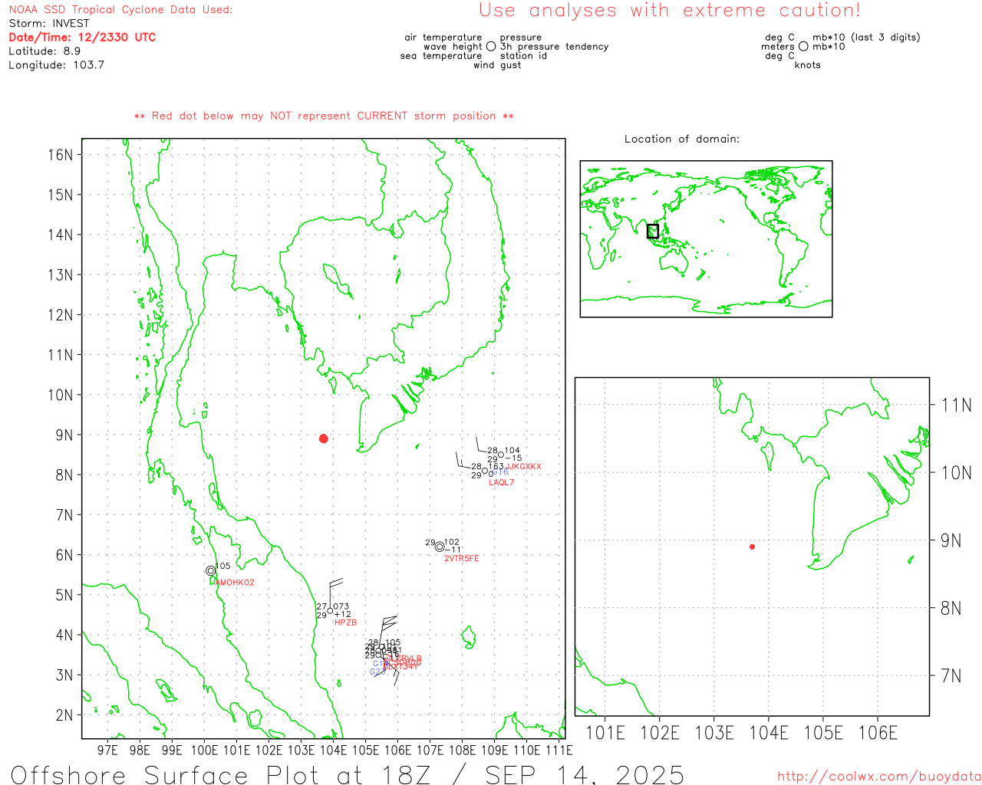Click the 98E longitude axis label
The height and width of the screenshot is (785, 982).
pos(140,750)
